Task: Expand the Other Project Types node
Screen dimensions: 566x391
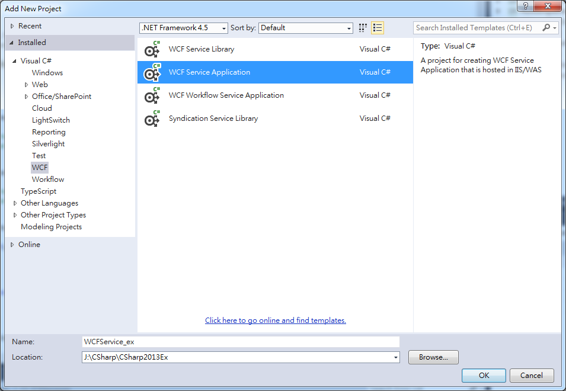Action: (15, 215)
